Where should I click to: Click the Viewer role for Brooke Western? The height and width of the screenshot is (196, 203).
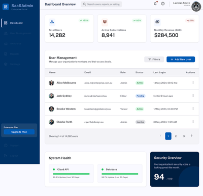124,109
